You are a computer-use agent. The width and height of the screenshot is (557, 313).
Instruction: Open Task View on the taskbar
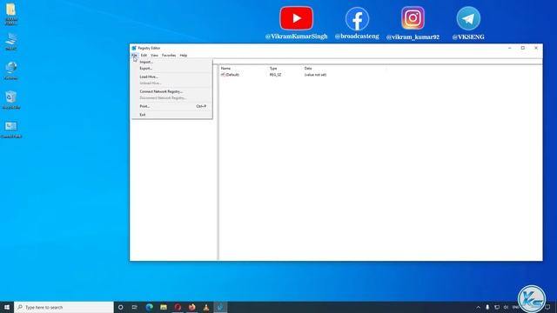[135, 307]
